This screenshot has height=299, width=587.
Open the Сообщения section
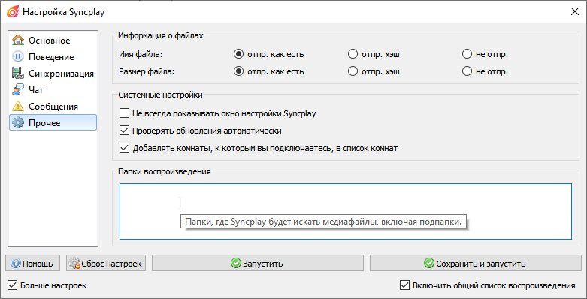coord(53,106)
